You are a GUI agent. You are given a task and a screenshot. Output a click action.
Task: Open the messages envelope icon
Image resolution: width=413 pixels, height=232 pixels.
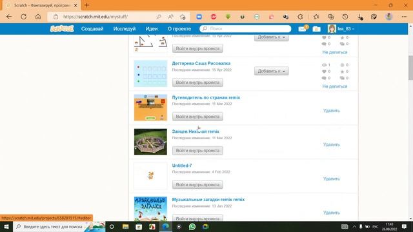coord(303,28)
